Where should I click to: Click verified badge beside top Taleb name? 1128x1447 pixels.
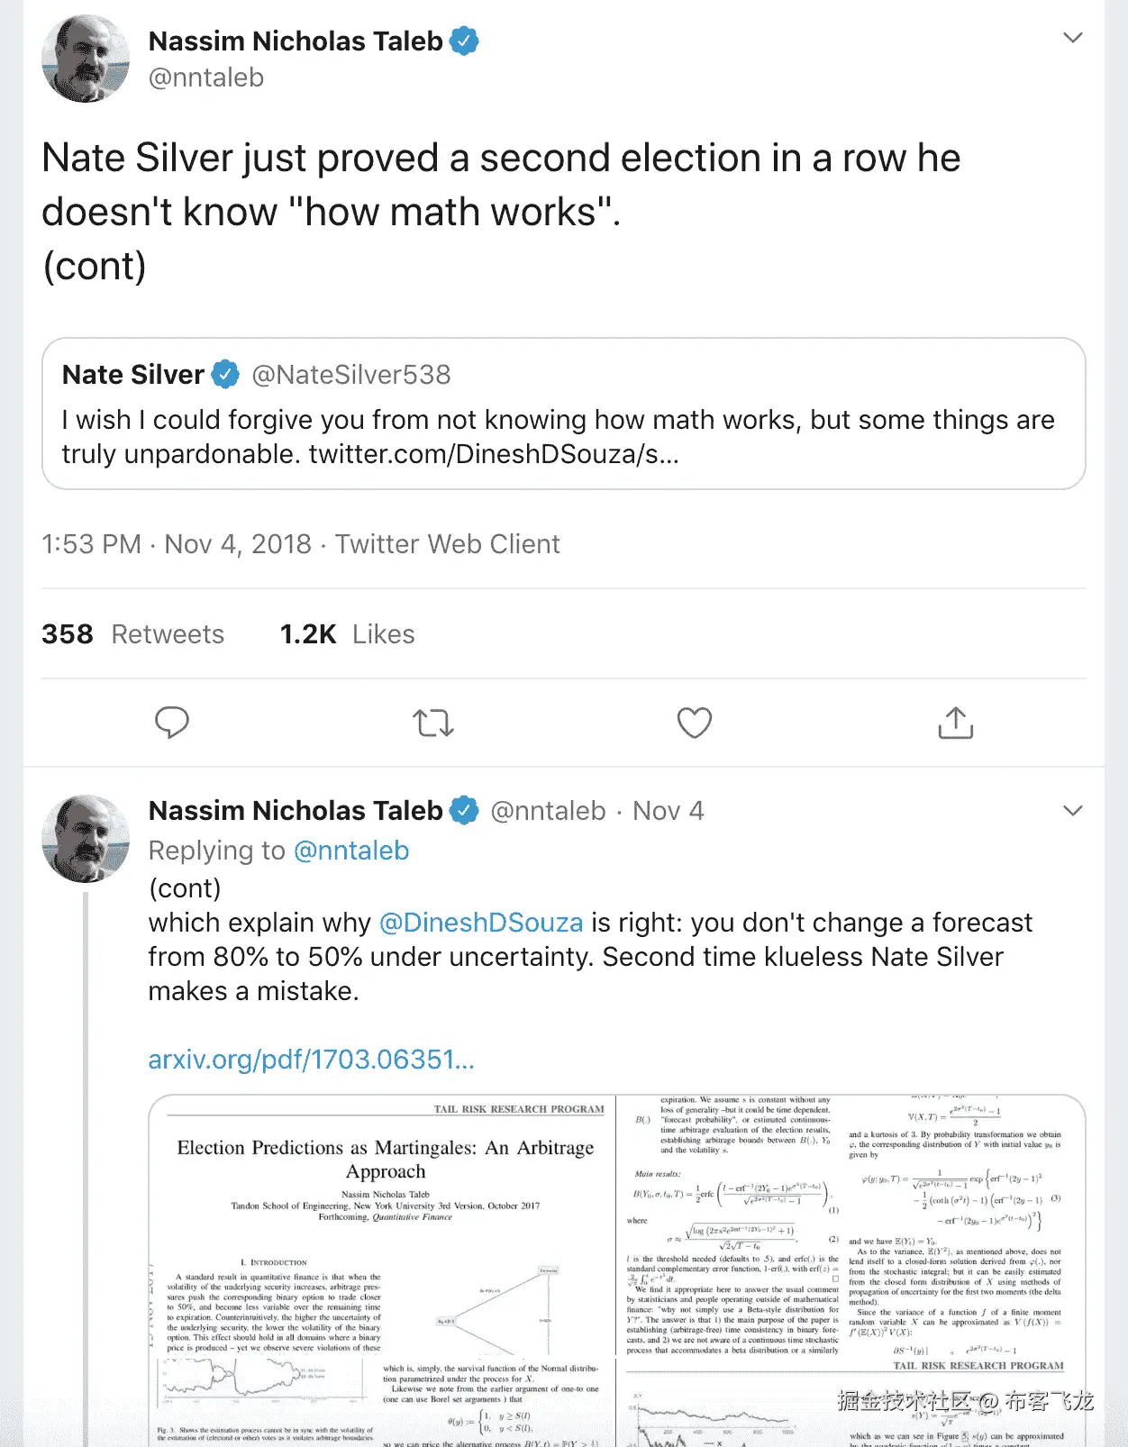click(x=464, y=41)
